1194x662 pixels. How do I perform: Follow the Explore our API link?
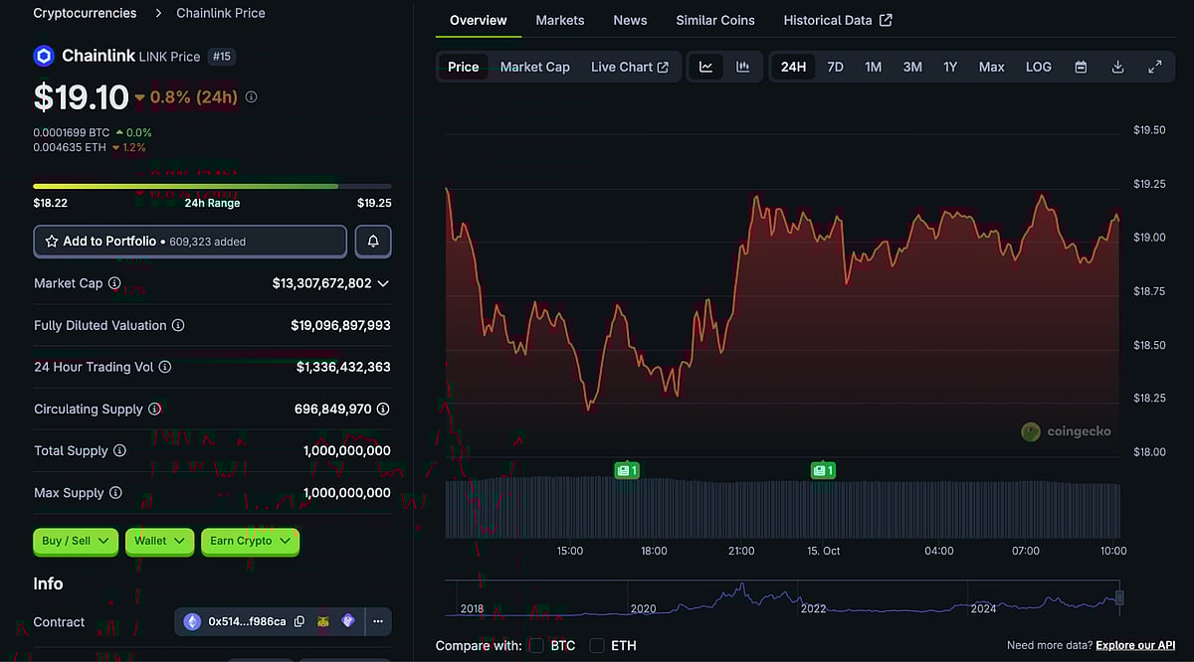coord(1134,644)
